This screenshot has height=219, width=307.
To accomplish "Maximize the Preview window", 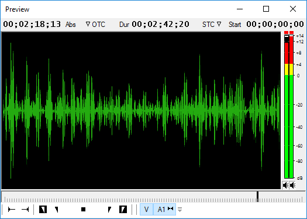I will coord(266,9).
